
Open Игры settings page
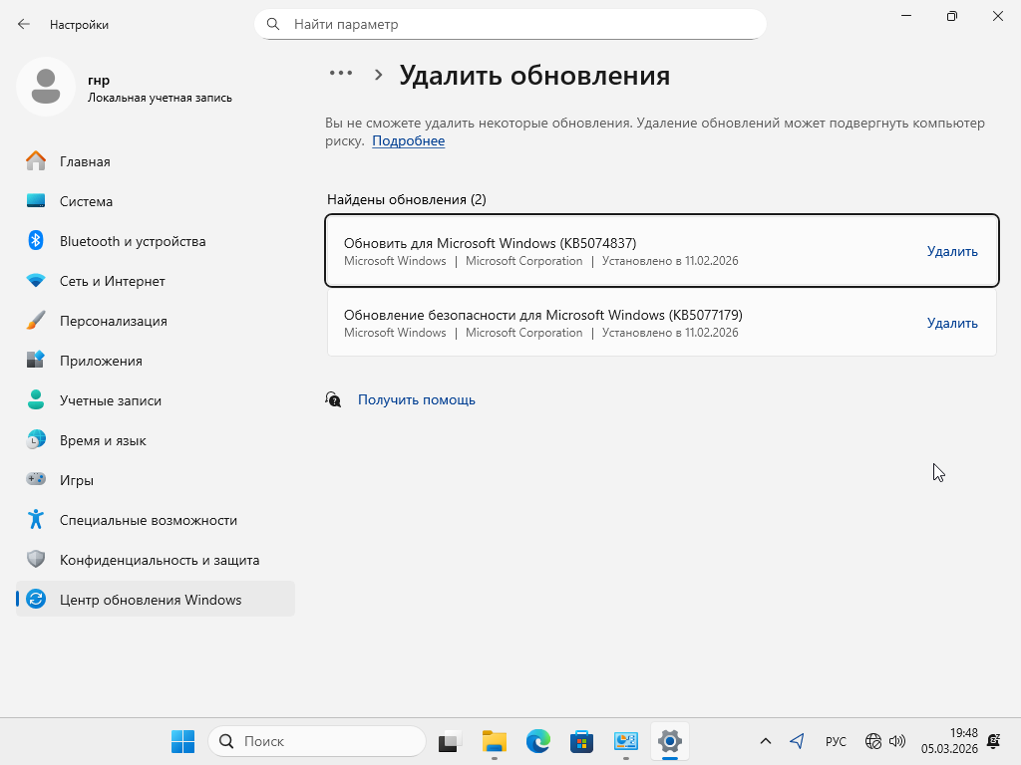click(x=76, y=480)
